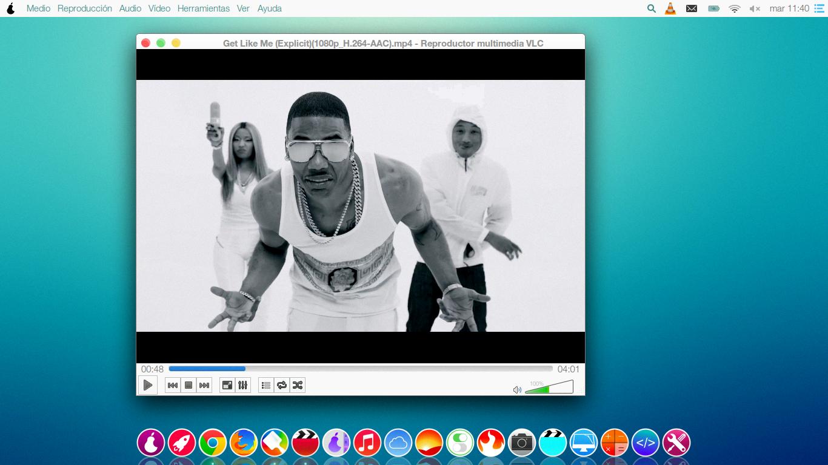
Task: Launch Firefox from the dock
Action: (244, 443)
